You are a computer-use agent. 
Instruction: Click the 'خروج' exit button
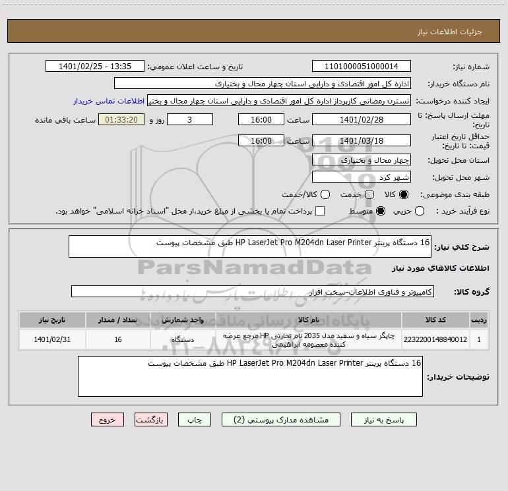coord(108,419)
